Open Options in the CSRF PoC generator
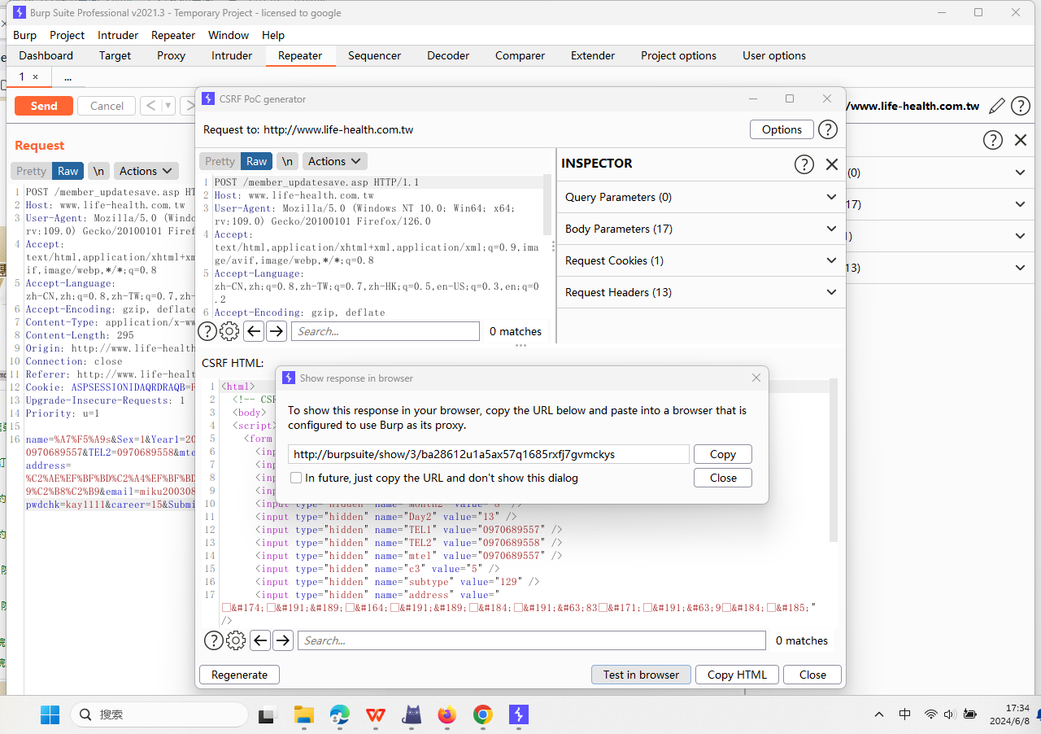Viewport: 1041px width, 734px height. click(782, 129)
